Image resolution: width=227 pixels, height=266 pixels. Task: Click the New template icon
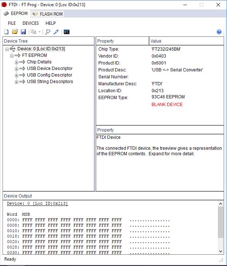coord(7,32)
